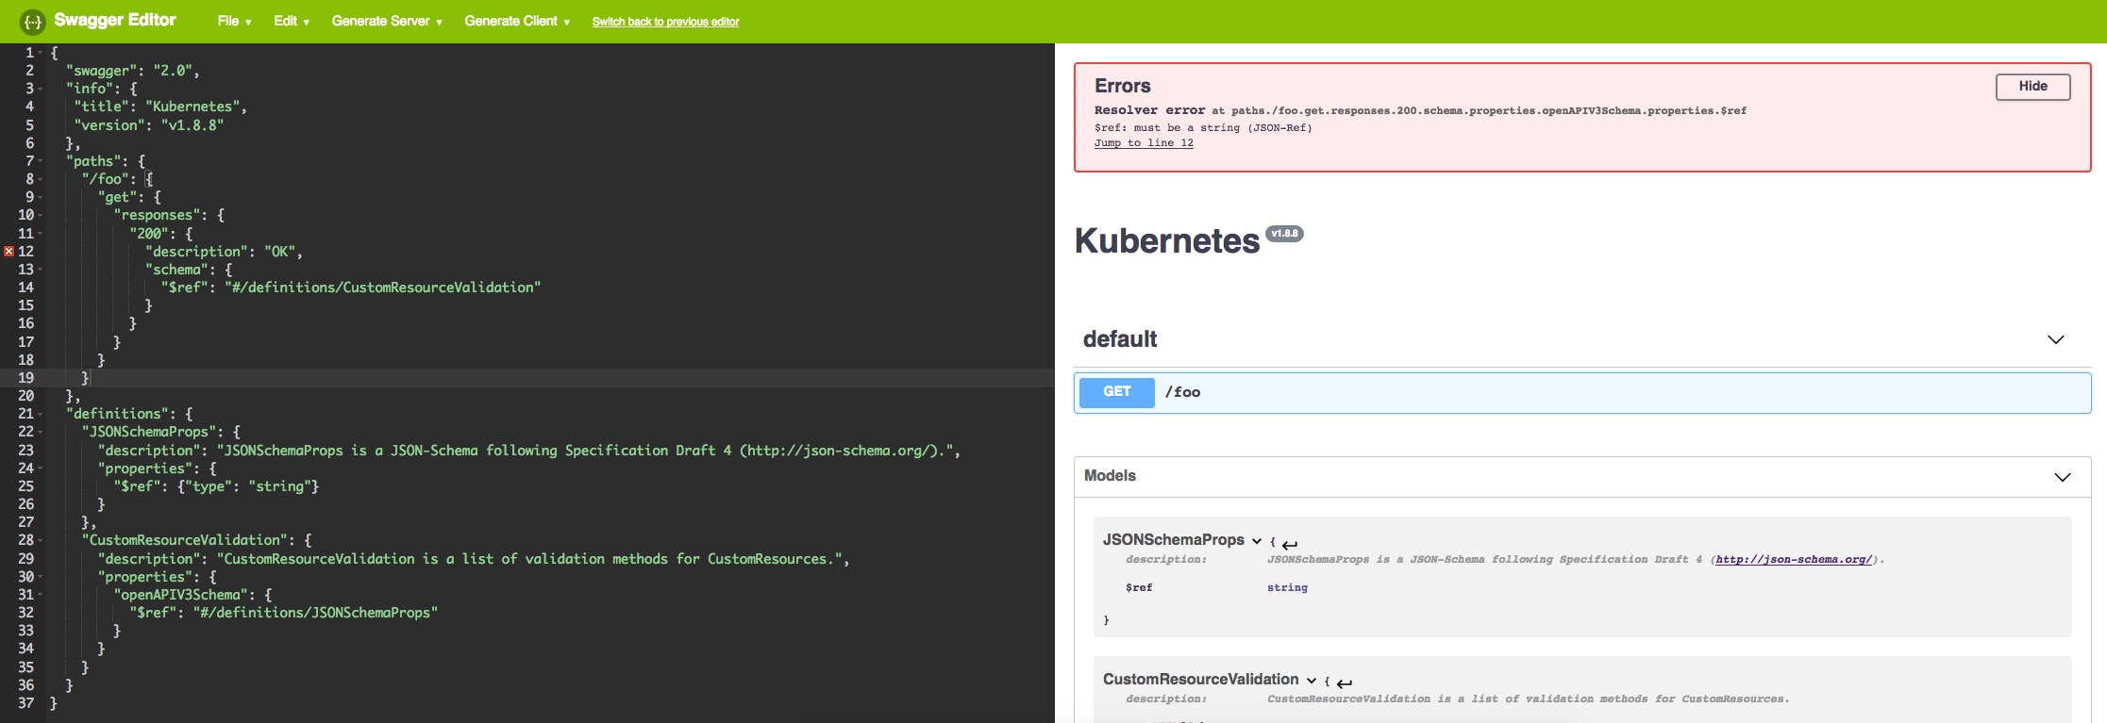Screen dimensions: 2107x723
Task: Fold the code block at line 1
Action: click(41, 53)
